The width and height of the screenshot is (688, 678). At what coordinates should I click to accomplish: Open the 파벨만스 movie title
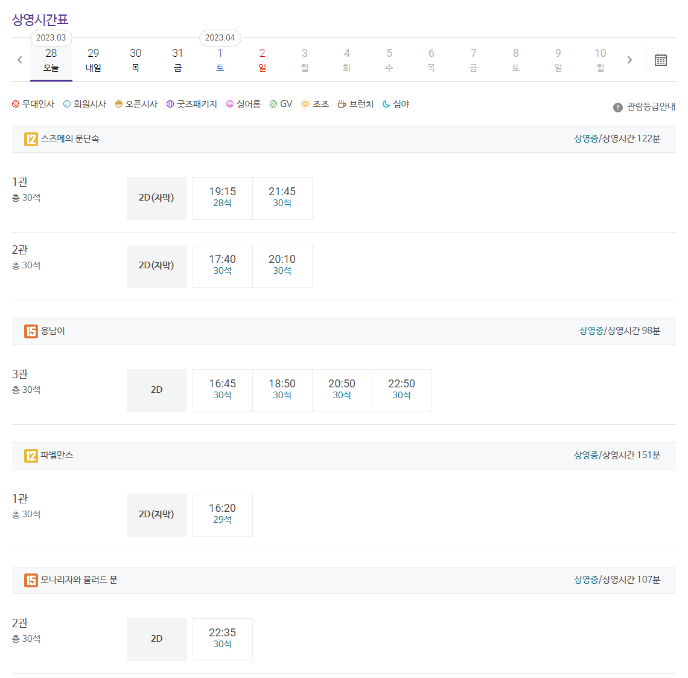pos(57,455)
